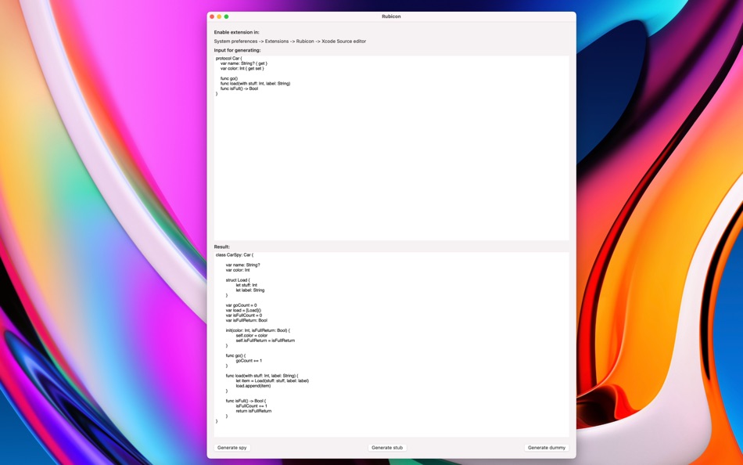The height and width of the screenshot is (465, 743).
Task: Click the "return isFullReturn" line
Action: coord(254,411)
